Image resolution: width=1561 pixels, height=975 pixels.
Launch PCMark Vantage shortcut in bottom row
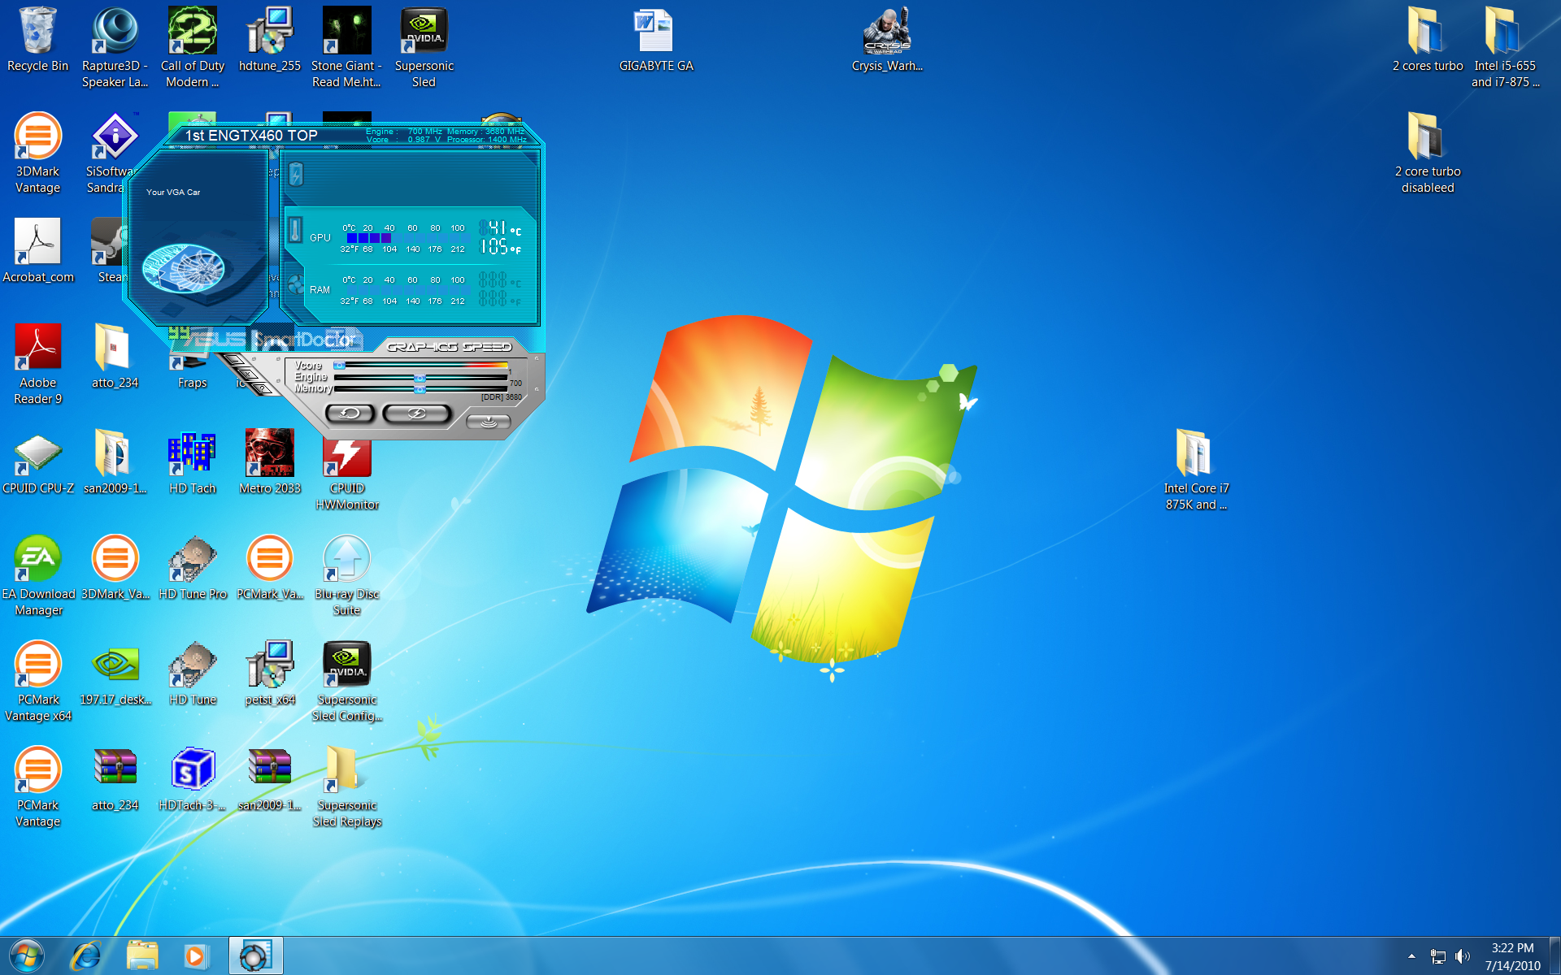(x=37, y=786)
